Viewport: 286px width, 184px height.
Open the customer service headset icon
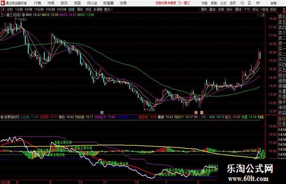point(242,3)
